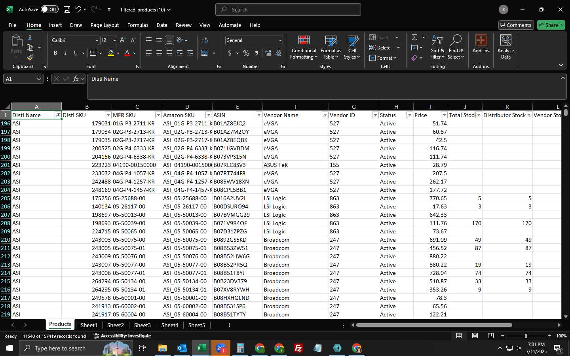Click the horizontal scrollbar thumb
570x356 pixels.
click(x=434, y=325)
